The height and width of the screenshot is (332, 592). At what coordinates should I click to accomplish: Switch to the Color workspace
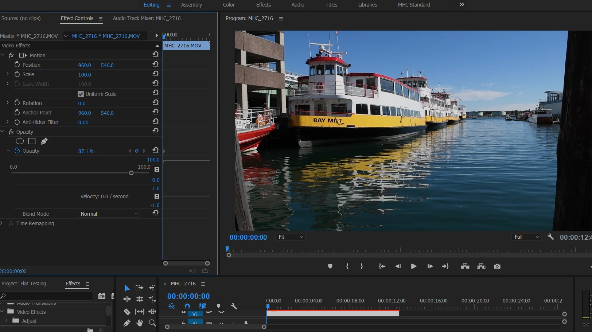(x=229, y=5)
